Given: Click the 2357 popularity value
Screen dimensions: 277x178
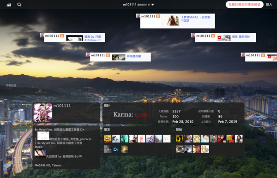Looking at the screenshot, I should click(x=176, y=111).
